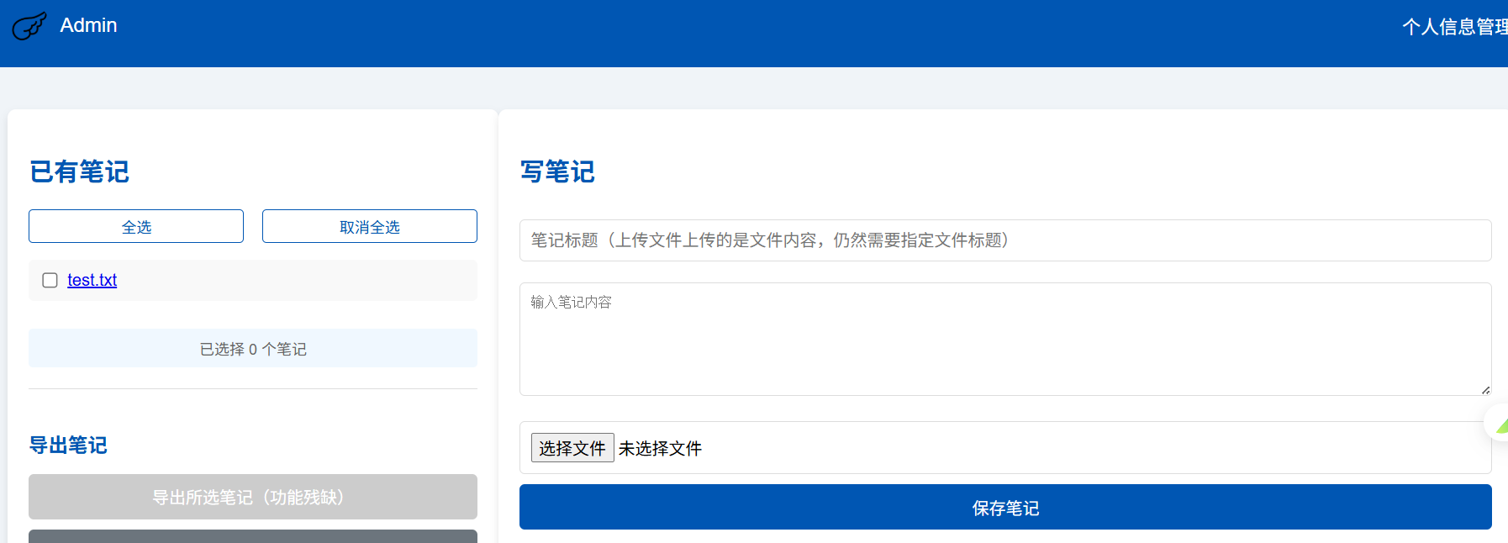Viewport: 1508px width, 543px height.
Task: Click the 写笔记 heading
Action: click(556, 171)
